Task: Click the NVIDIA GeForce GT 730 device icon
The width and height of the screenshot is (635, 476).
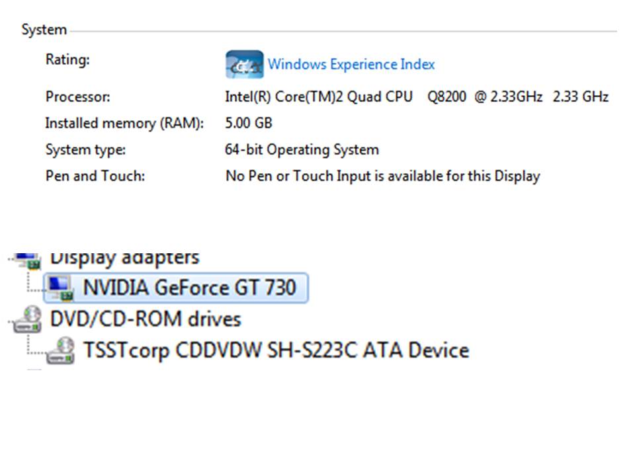Action: point(61,287)
